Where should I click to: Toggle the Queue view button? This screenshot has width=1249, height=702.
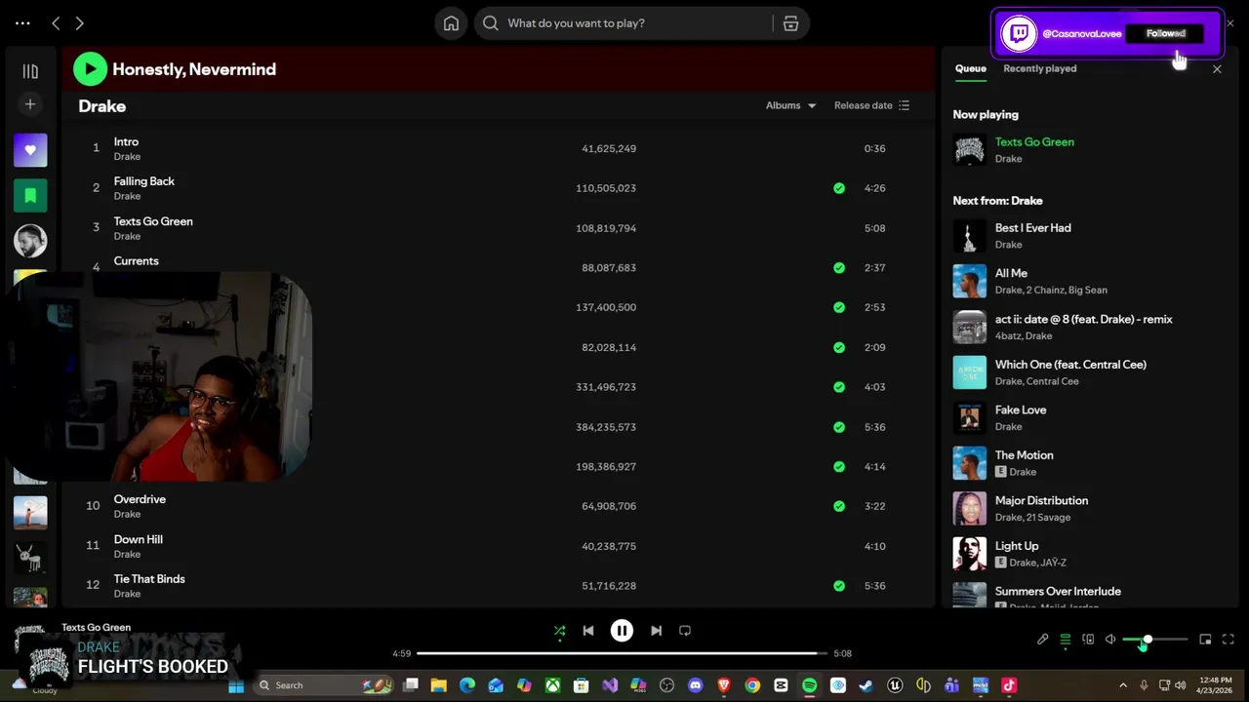[x=1065, y=640]
